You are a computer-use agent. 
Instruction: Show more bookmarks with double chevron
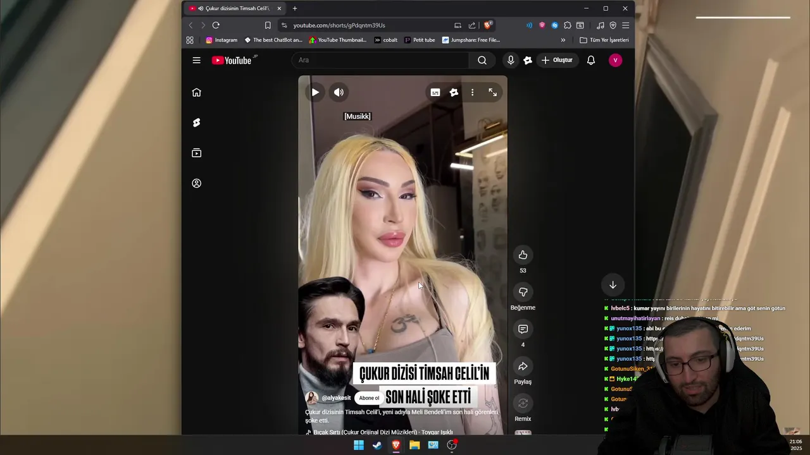[563, 40]
